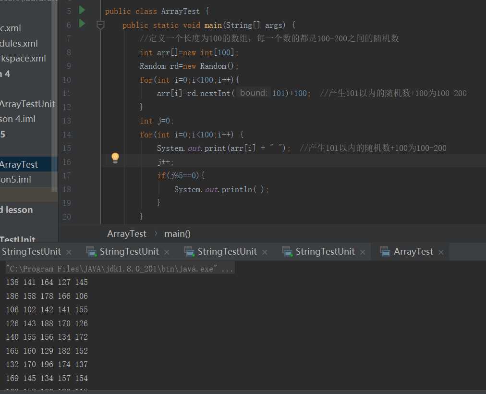Click console output row starting with 138
Image resolution: width=486 pixels, height=394 pixels.
47,282
